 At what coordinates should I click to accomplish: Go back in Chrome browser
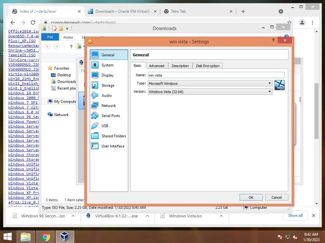pyautogui.click(x=13, y=22)
